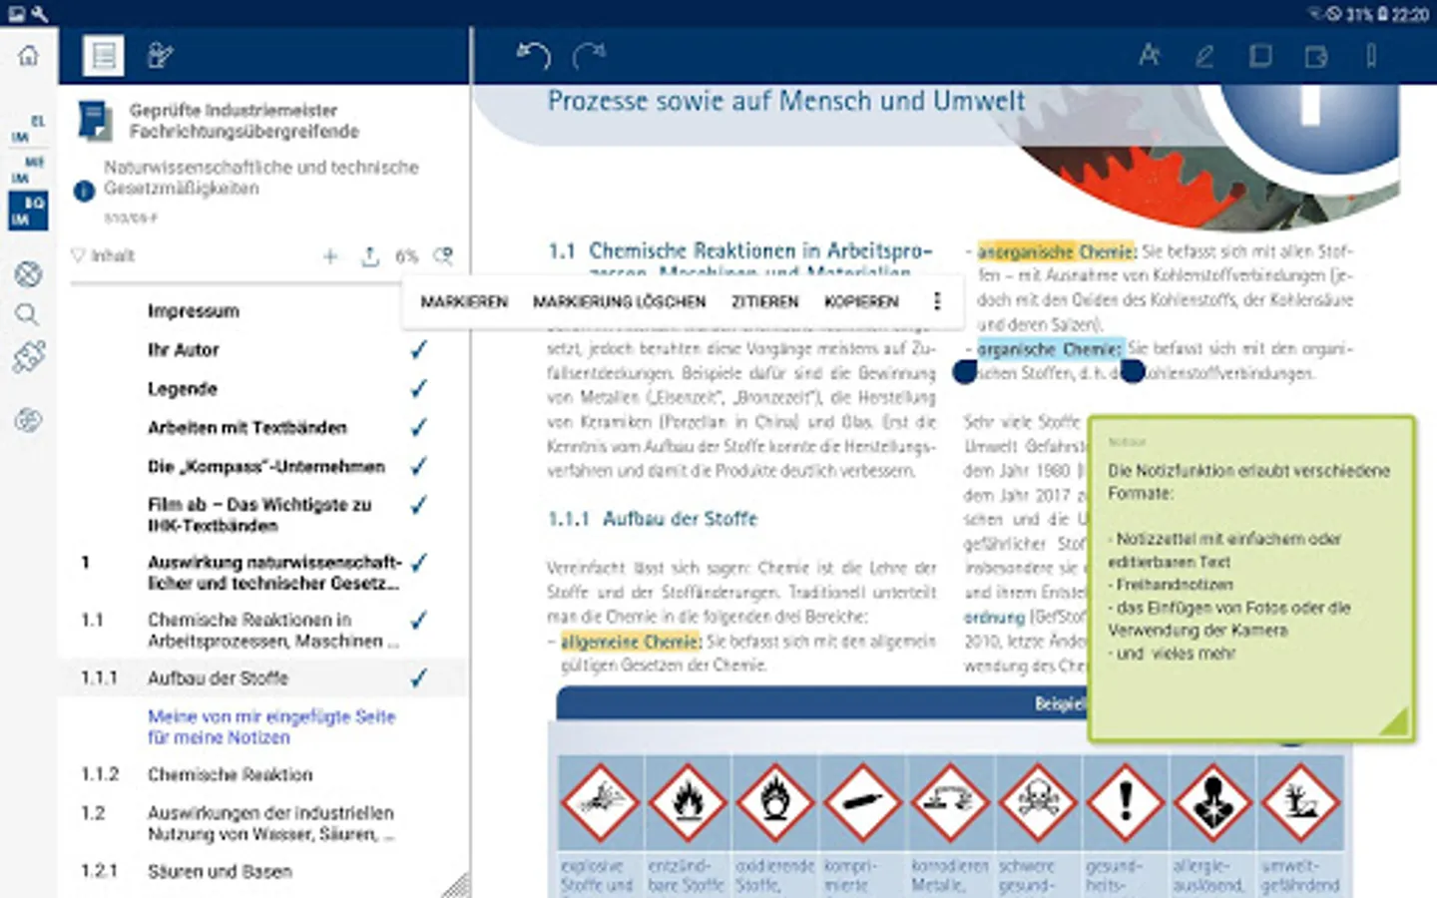Image resolution: width=1437 pixels, height=898 pixels.
Task: Open 1.1.2 Chemische Reaktion entry
Action: (231, 775)
